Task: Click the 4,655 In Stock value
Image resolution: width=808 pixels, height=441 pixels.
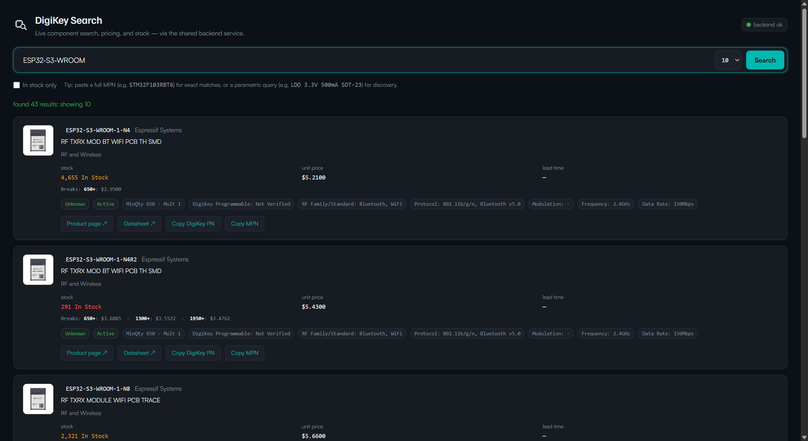Action: pyautogui.click(x=85, y=178)
